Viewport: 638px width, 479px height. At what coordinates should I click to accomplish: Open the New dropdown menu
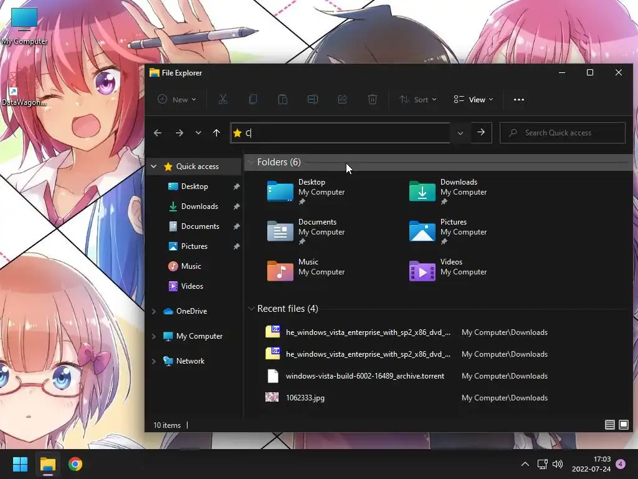pos(177,99)
